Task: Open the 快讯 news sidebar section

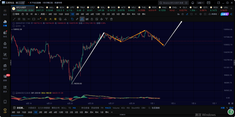Action: 5,34
